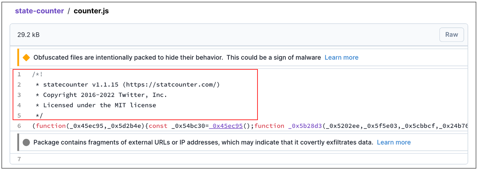Select line number 5
479x171 pixels.
(x=19, y=116)
